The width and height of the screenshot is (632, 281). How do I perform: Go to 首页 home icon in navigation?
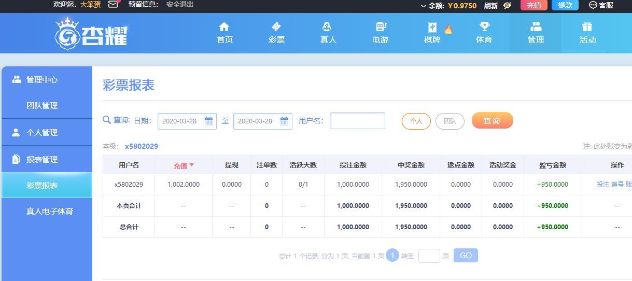(224, 26)
